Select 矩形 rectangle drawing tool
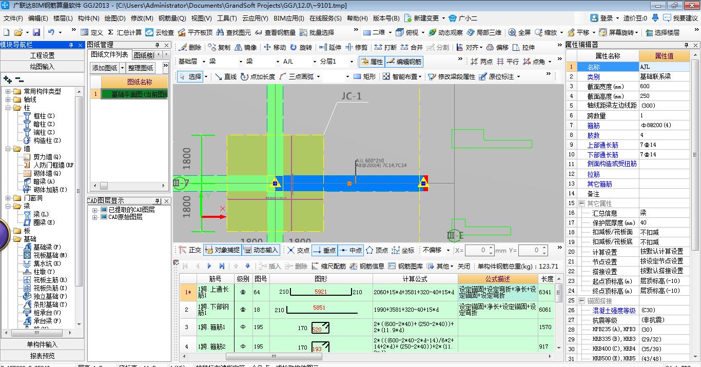The image size is (701, 367). point(364,76)
